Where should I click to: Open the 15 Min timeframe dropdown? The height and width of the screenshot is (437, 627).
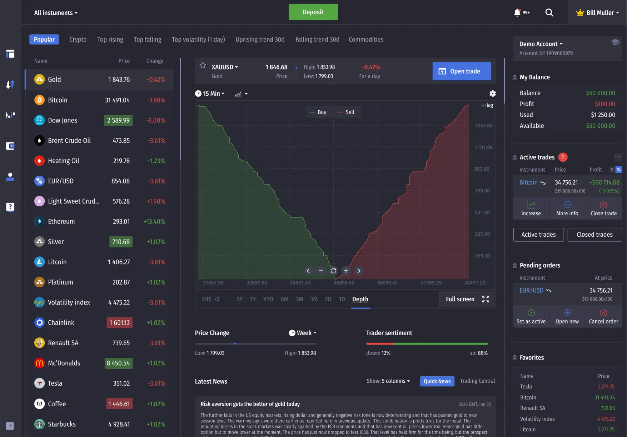coord(210,94)
